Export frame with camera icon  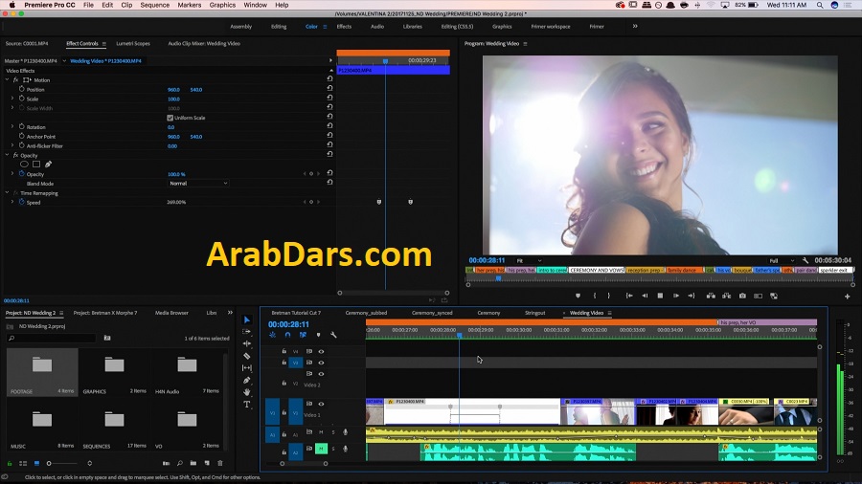(742, 296)
